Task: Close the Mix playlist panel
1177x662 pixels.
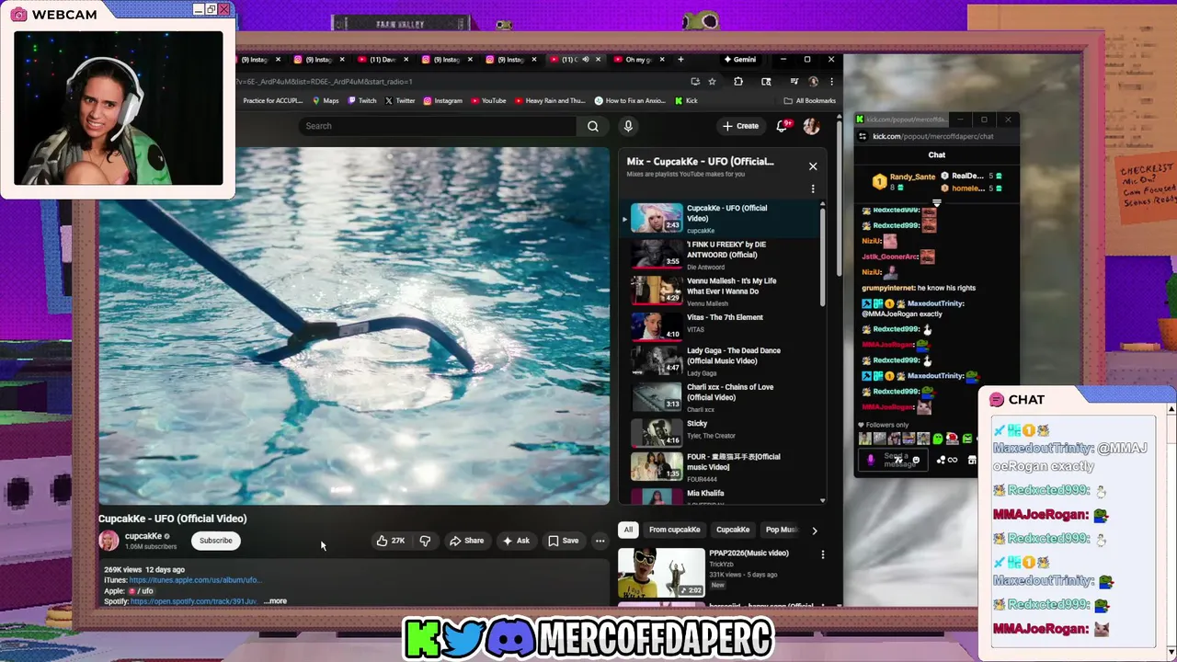Action: click(813, 166)
